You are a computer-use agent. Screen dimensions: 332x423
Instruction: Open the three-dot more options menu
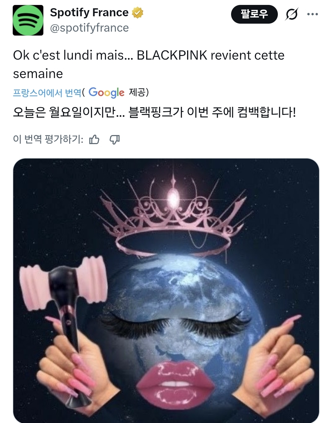pyautogui.click(x=313, y=14)
